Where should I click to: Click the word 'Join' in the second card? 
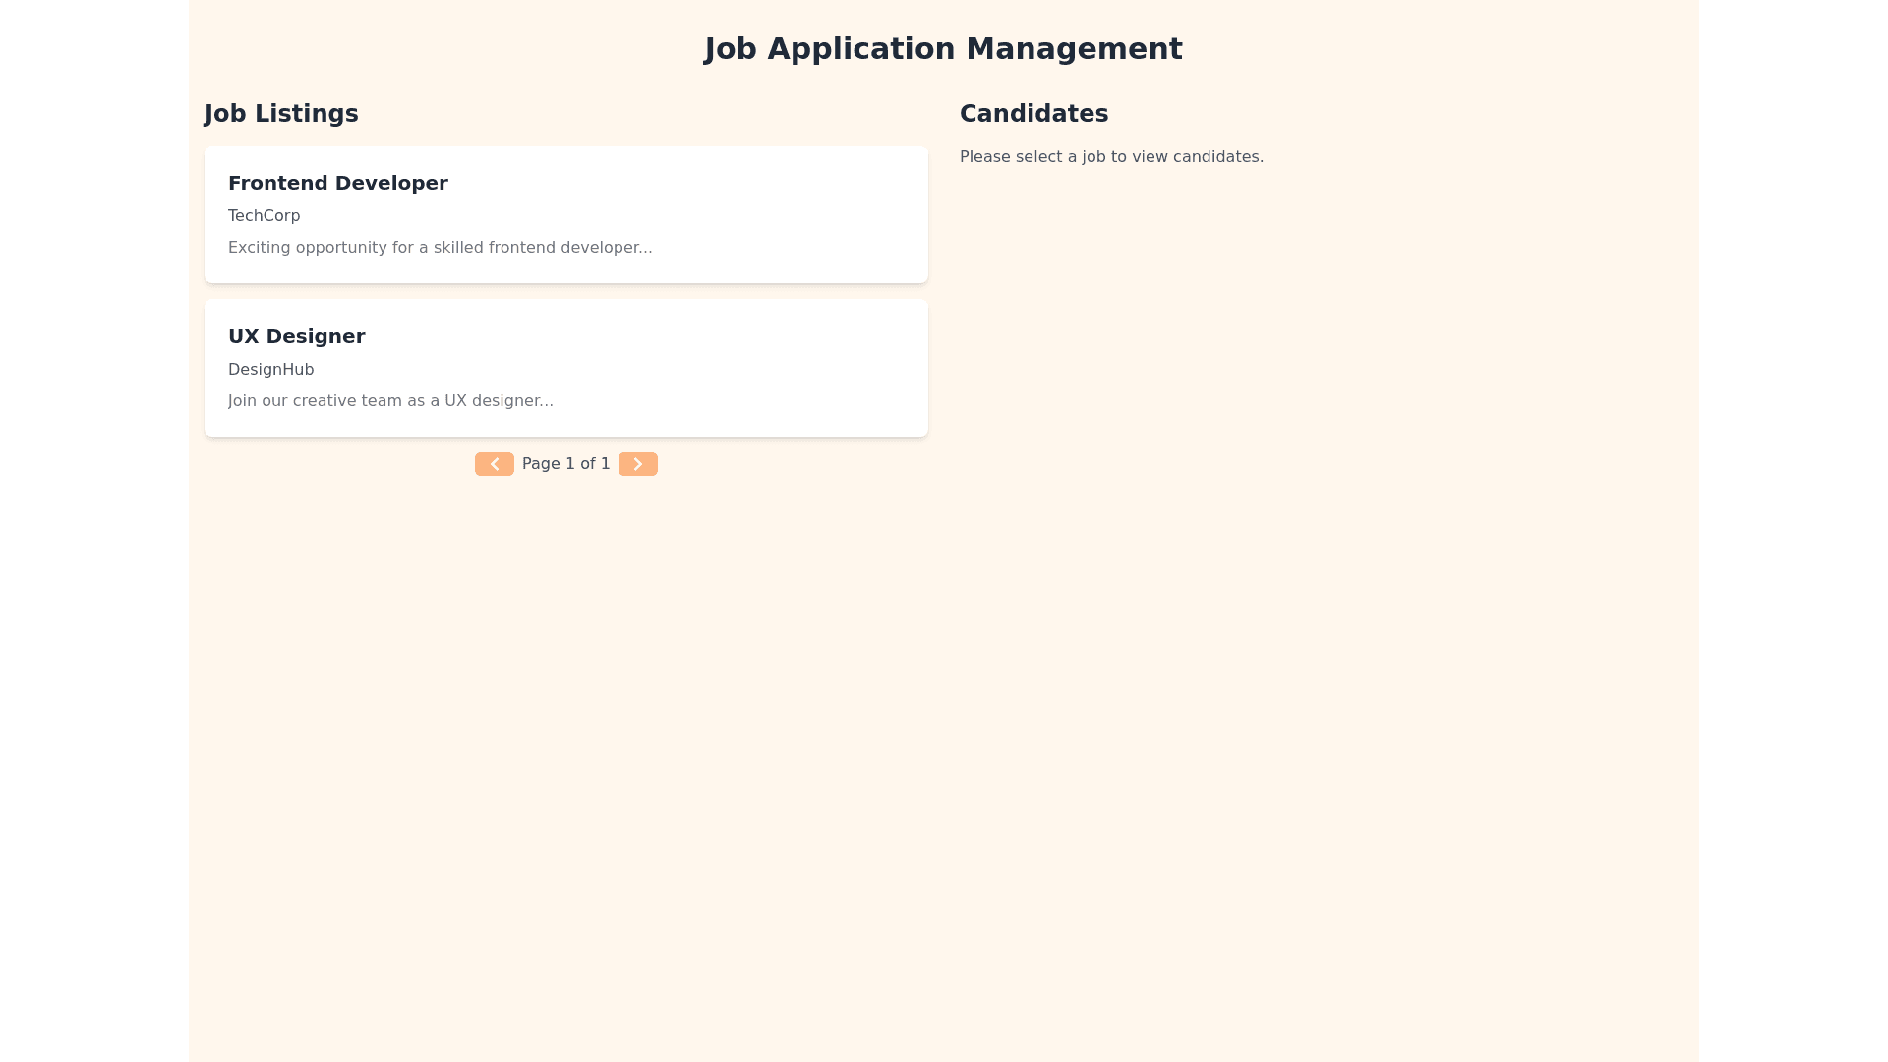(x=242, y=401)
